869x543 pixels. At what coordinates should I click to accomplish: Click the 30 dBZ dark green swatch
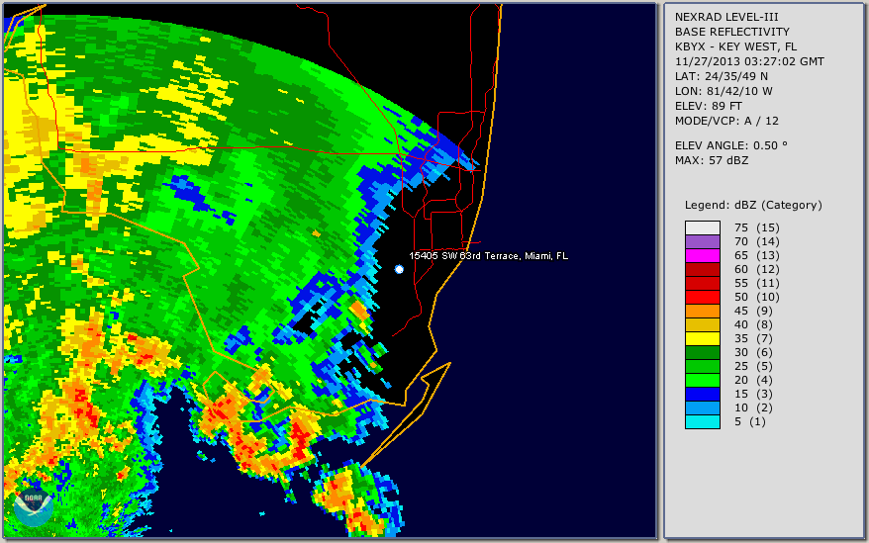(702, 352)
